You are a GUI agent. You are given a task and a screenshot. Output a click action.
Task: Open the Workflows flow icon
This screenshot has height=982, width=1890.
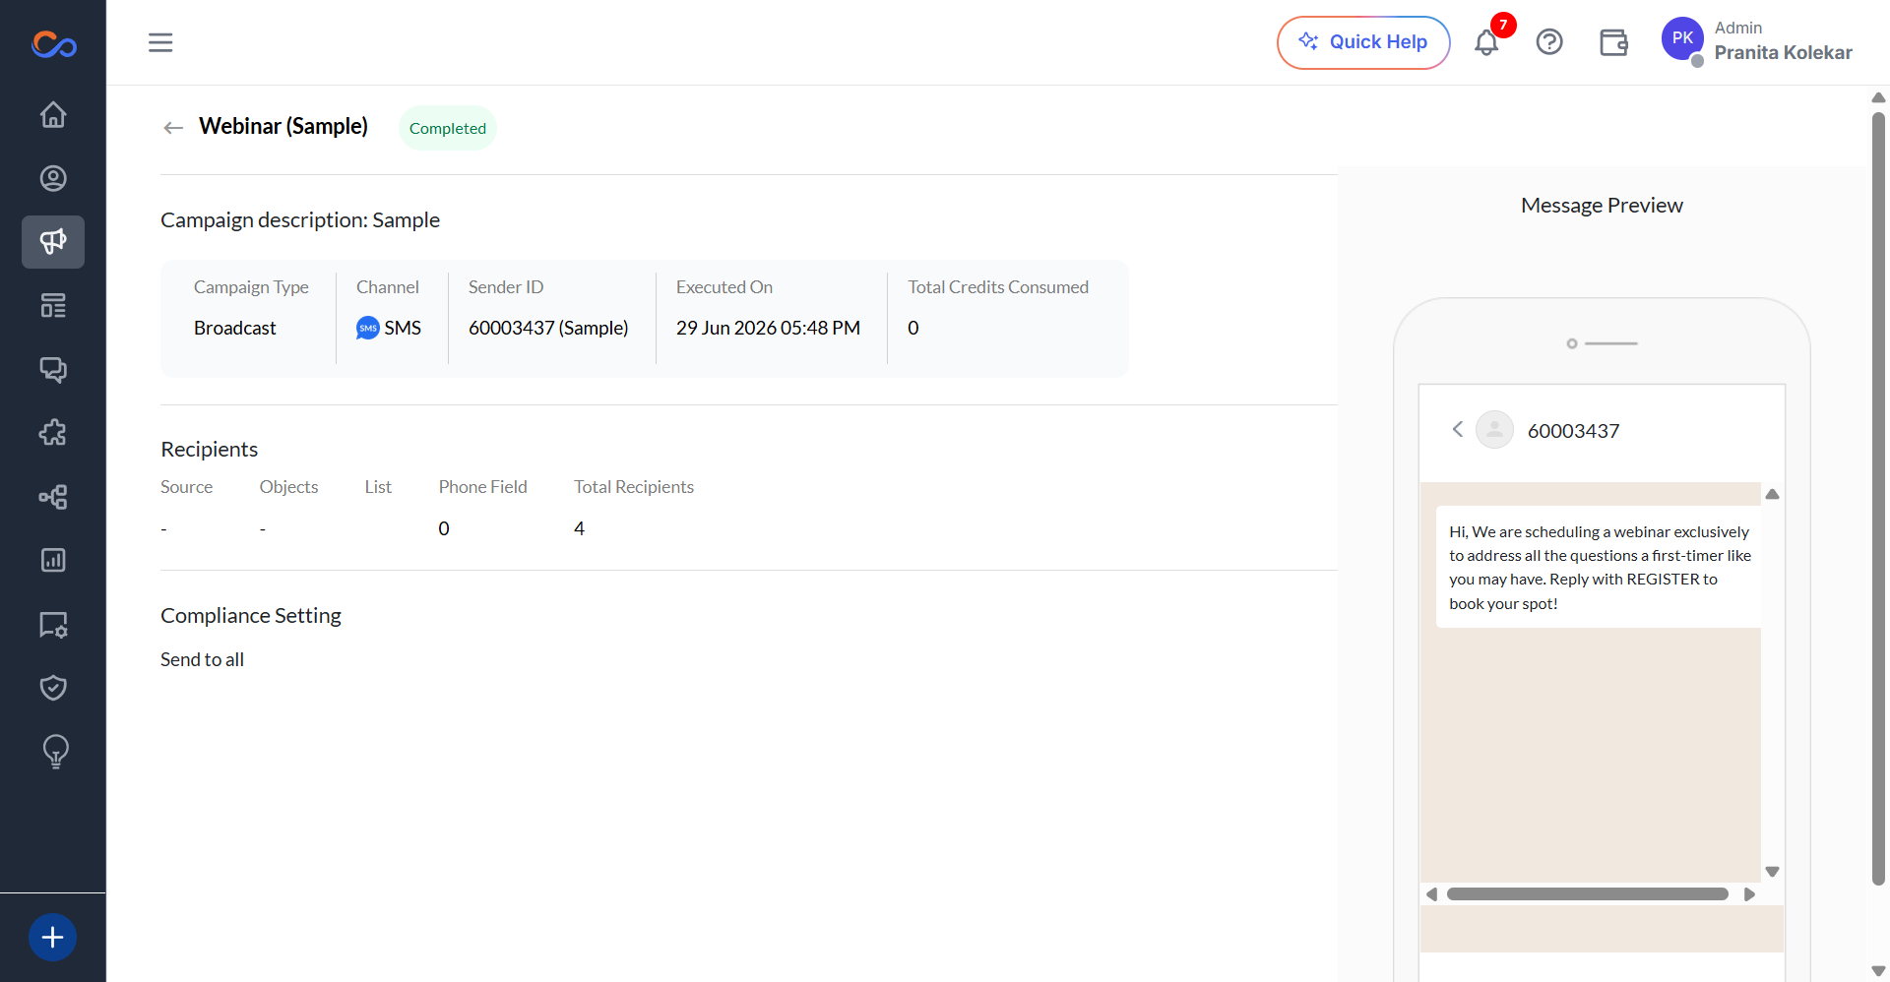tap(53, 497)
